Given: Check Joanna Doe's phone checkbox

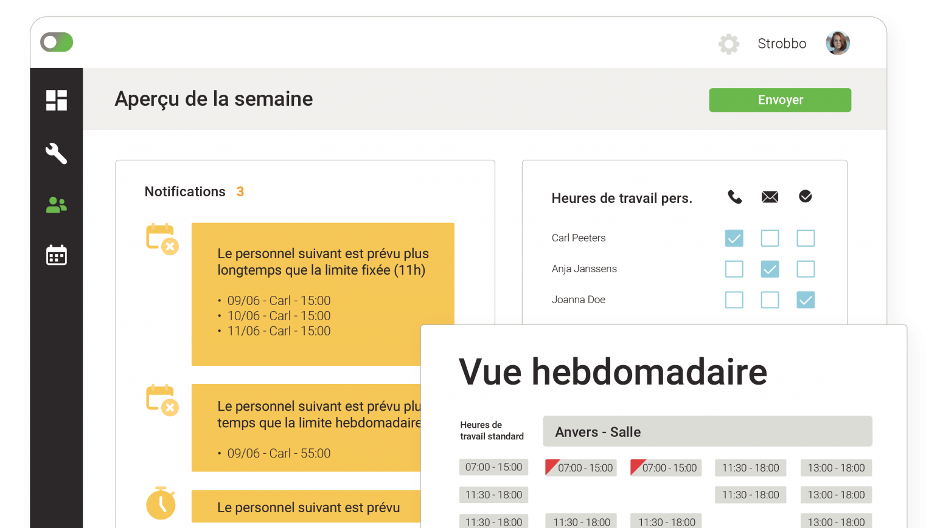Looking at the screenshot, I should [x=734, y=300].
